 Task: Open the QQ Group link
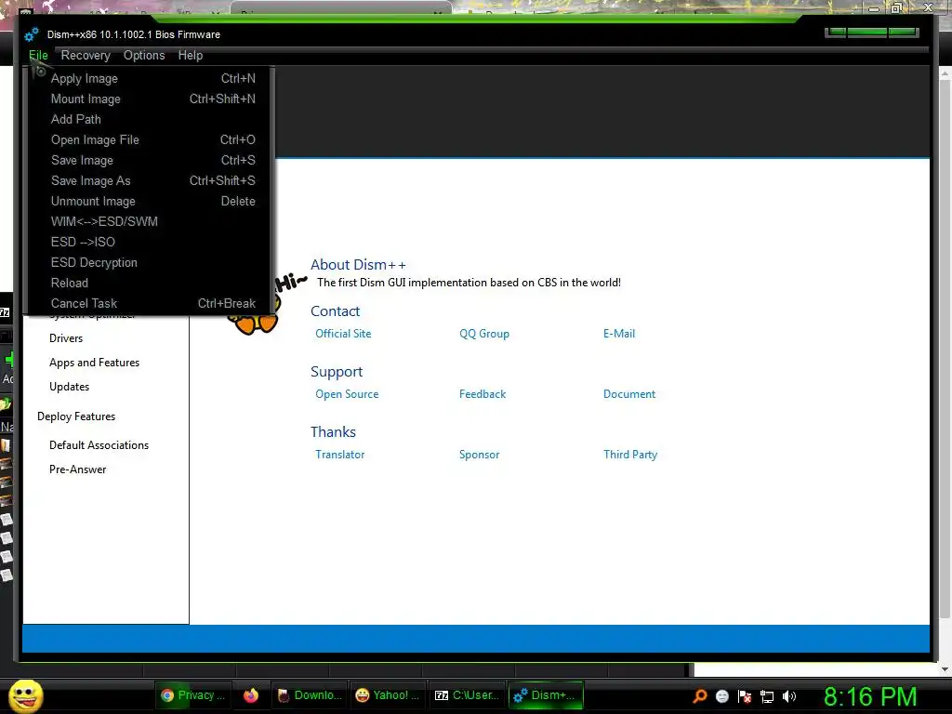click(x=483, y=334)
